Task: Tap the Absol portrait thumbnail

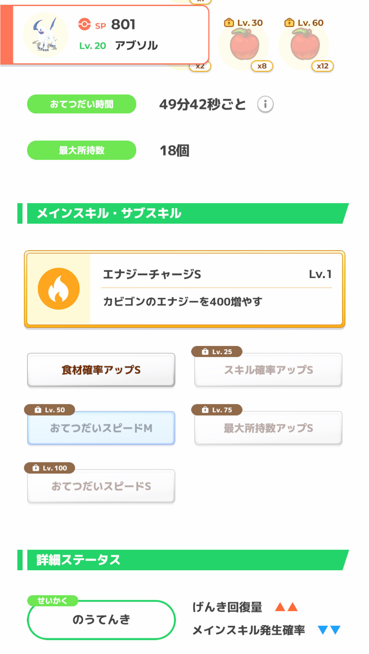Action: [x=46, y=35]
